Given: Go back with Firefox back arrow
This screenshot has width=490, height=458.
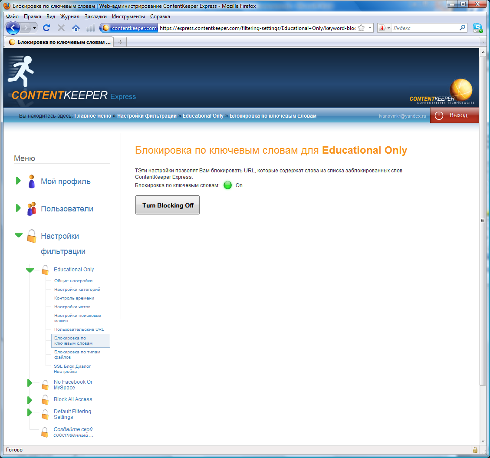Looking at the screenshot, I should coord(13,28).
